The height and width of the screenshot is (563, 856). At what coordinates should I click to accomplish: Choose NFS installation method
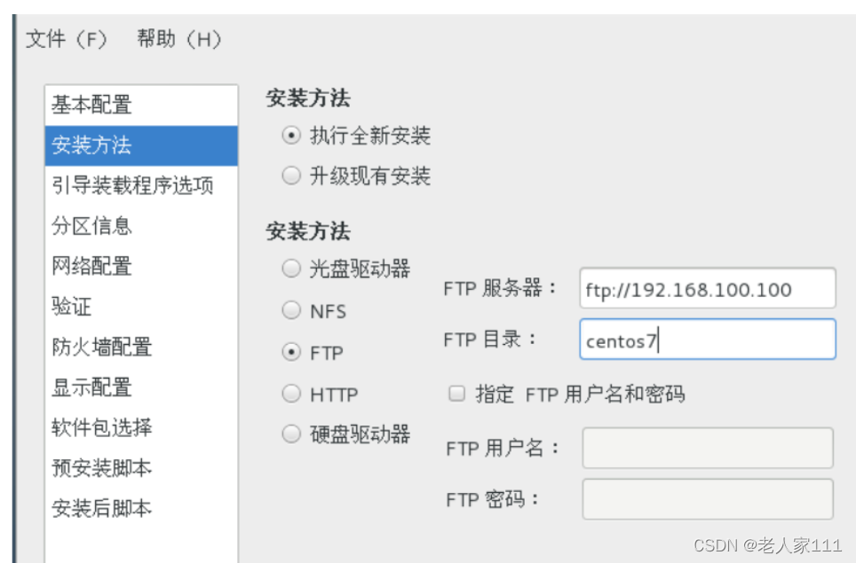(290, 310)
